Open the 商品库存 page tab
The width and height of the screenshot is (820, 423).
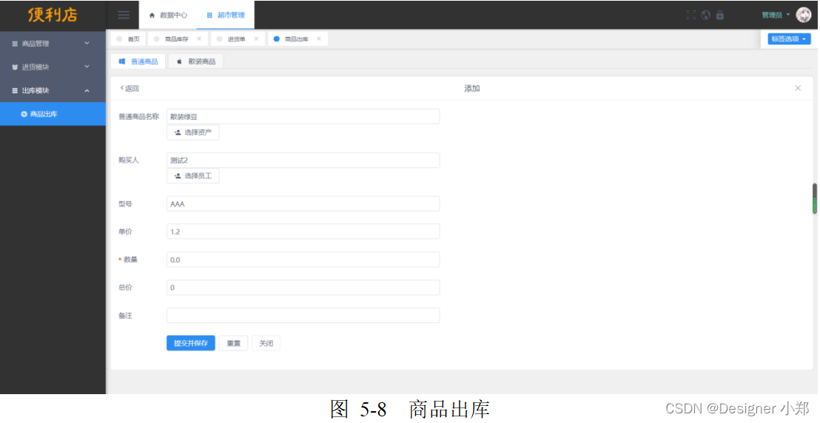pos(176,38)
